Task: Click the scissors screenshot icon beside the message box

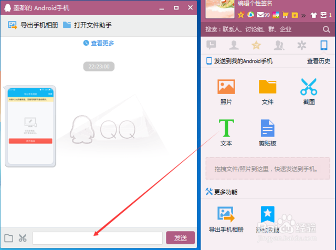Action: (x=23, y=238)
